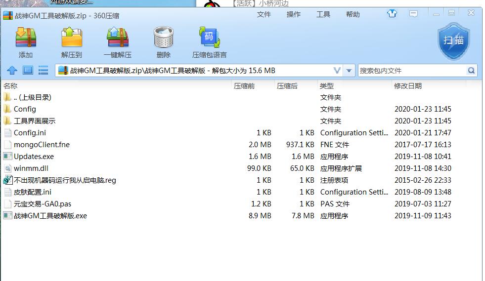Viewport: 485px width, 281px height.
Task: Click the 一键解压 (One-click extract) icon
Action: pyautogui.click(x=118, y=39)
